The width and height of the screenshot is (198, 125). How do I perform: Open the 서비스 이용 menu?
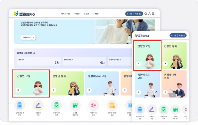point(65,14)
